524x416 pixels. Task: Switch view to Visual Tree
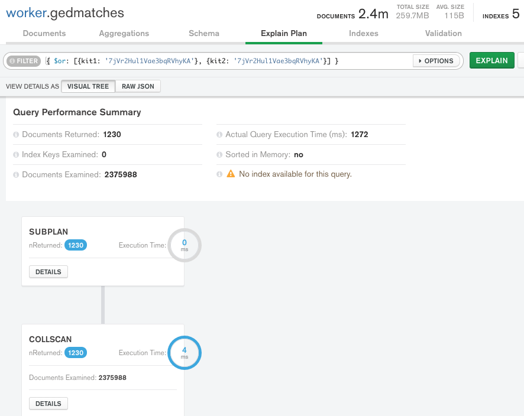pos(88,86)
